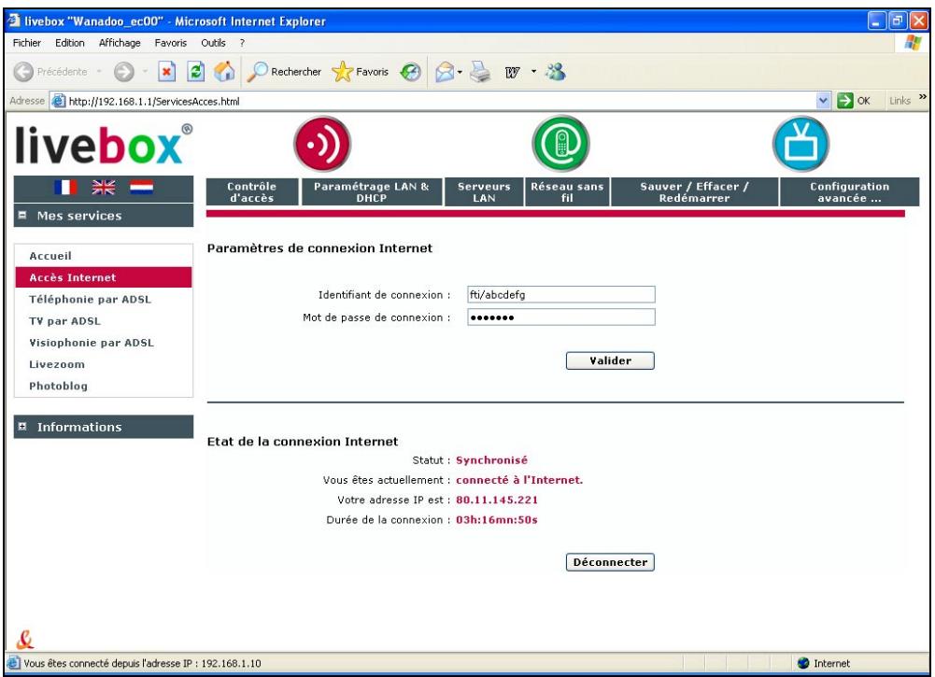The height and width of the screenshot is (677, 935).
Task: Click the duration value 03h:16mn:50s
Action: [497, 520]
